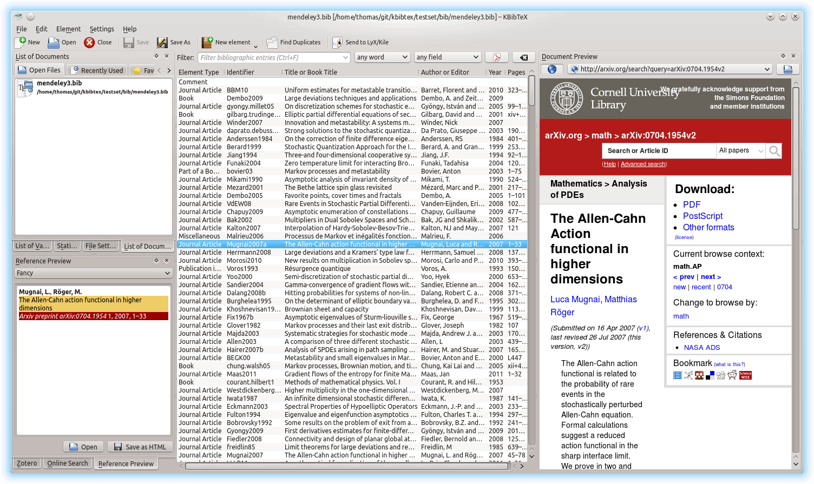Click the filter bibliographic entries field
Viewport: 814px width, 484px height.
271,57
